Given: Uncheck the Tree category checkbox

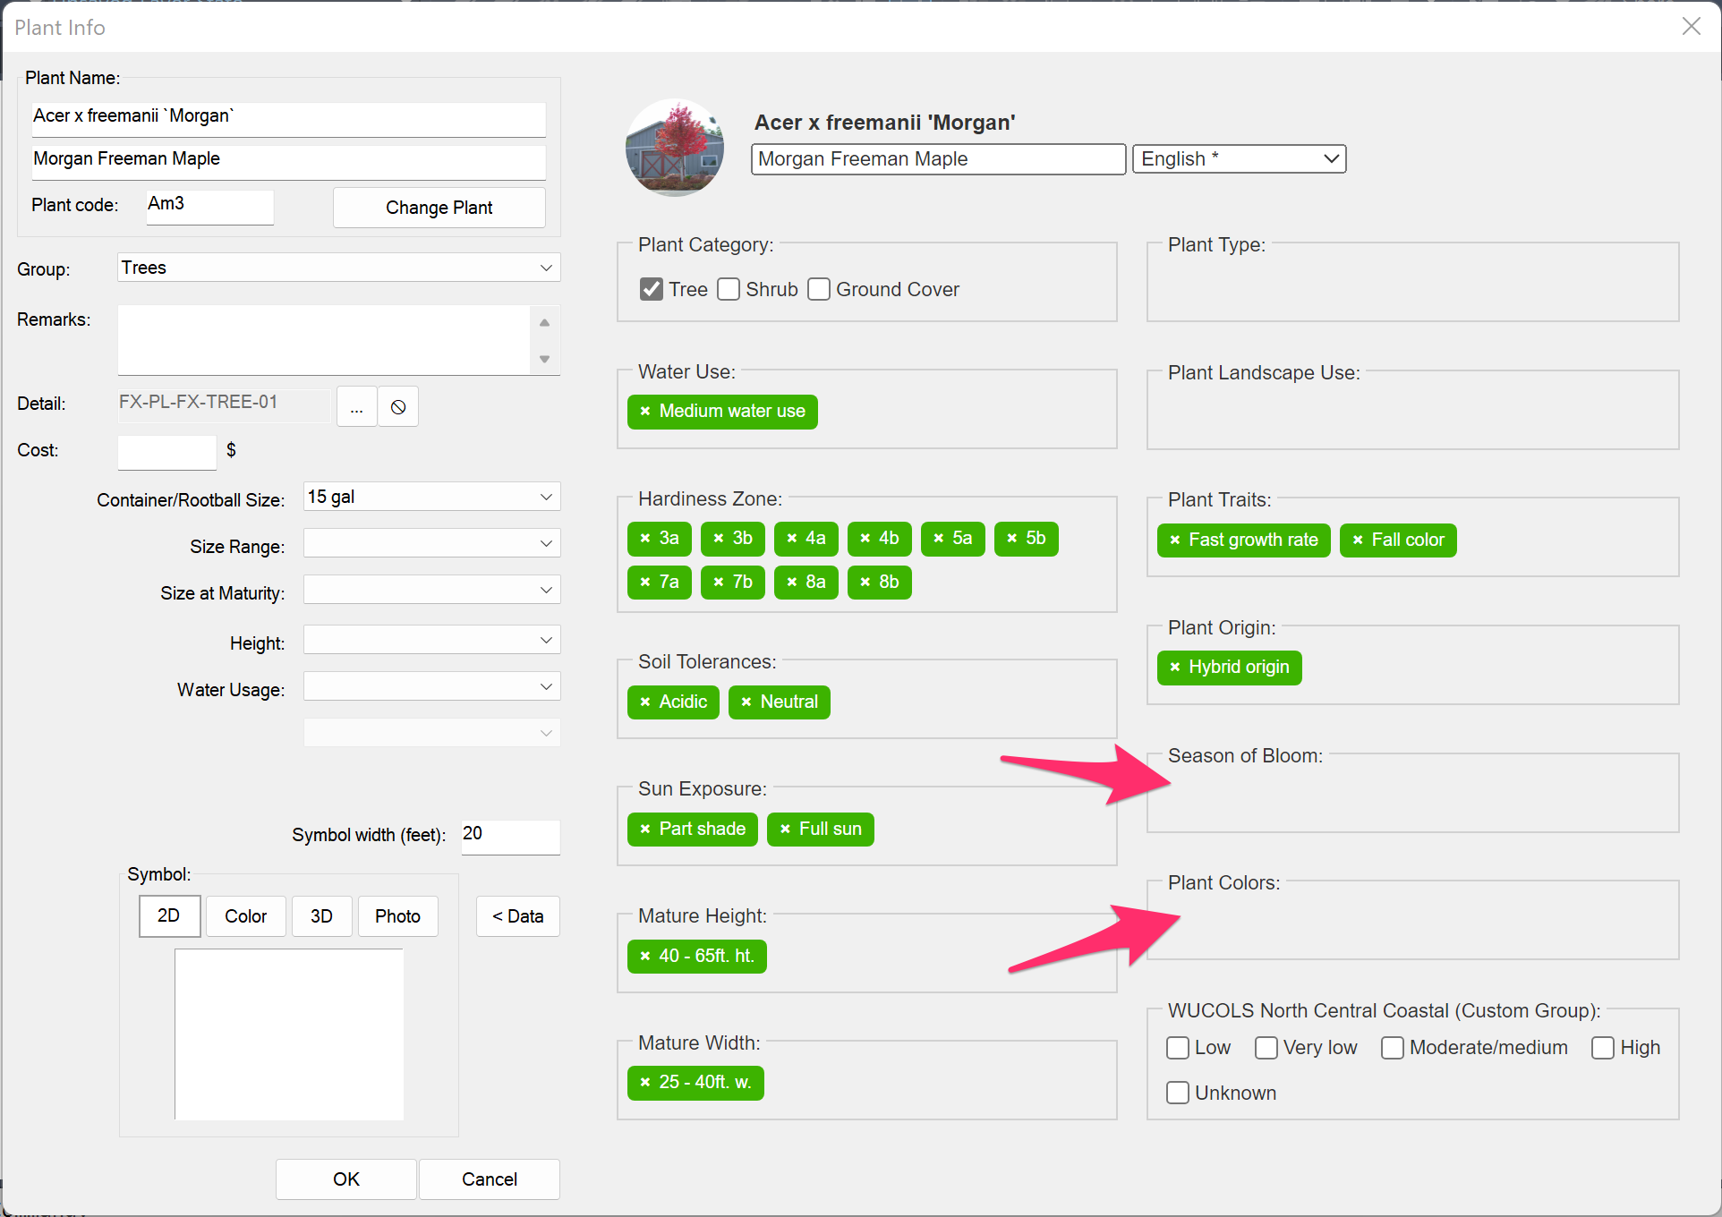Looking at the screenshot, I should point(652,290).
